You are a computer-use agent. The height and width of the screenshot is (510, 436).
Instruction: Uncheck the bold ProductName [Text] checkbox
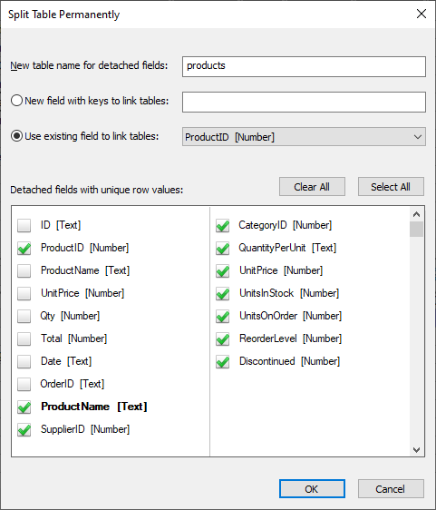coord(24,407)
